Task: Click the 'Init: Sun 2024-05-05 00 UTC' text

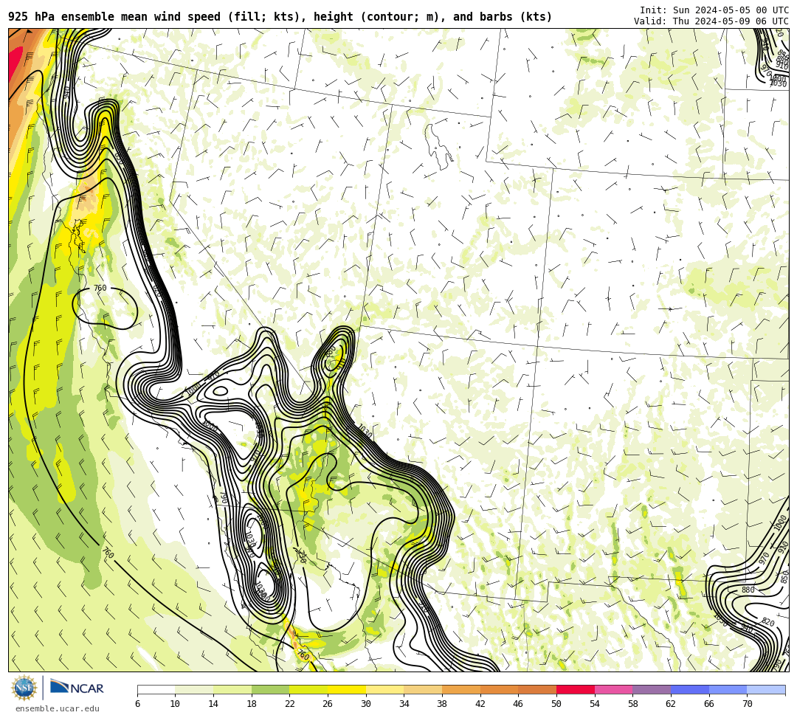Action: pyautogui.click(x=714, y=10)
